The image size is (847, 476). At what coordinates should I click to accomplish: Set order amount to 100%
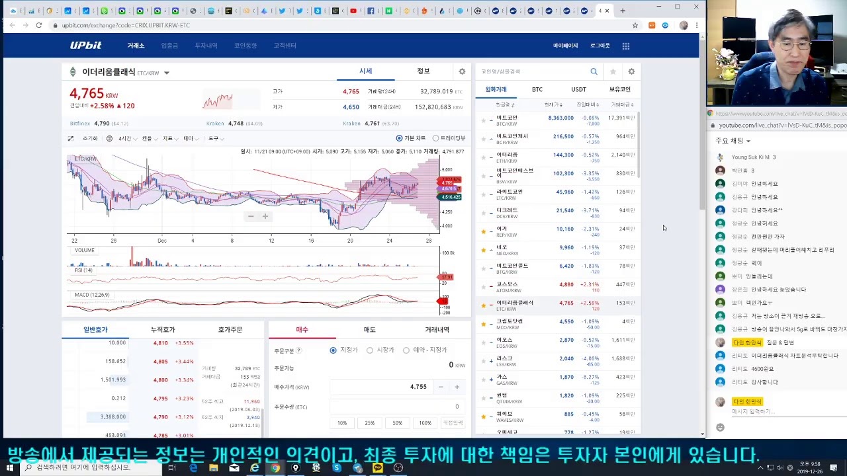click(425, 423)
